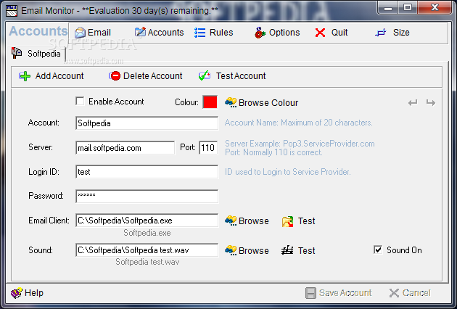Screen dimensions: 457x309
Task: Tick the Enable Account checkbox
Action: [x=80, y=101]
